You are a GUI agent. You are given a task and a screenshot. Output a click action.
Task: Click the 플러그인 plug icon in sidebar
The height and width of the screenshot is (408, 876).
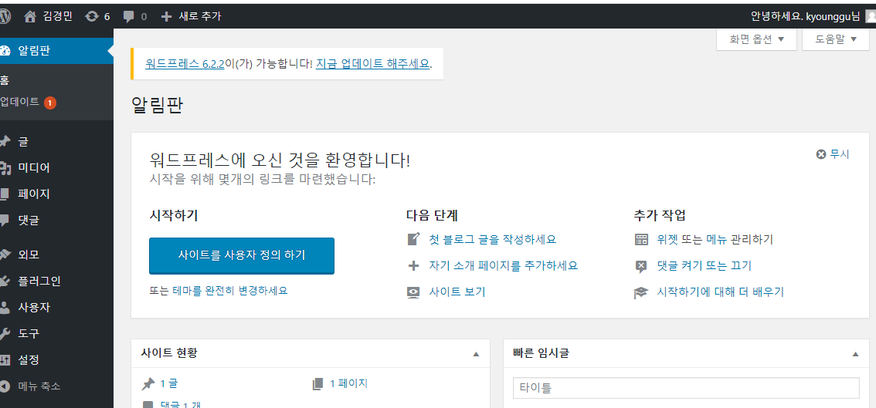(5, 282)
